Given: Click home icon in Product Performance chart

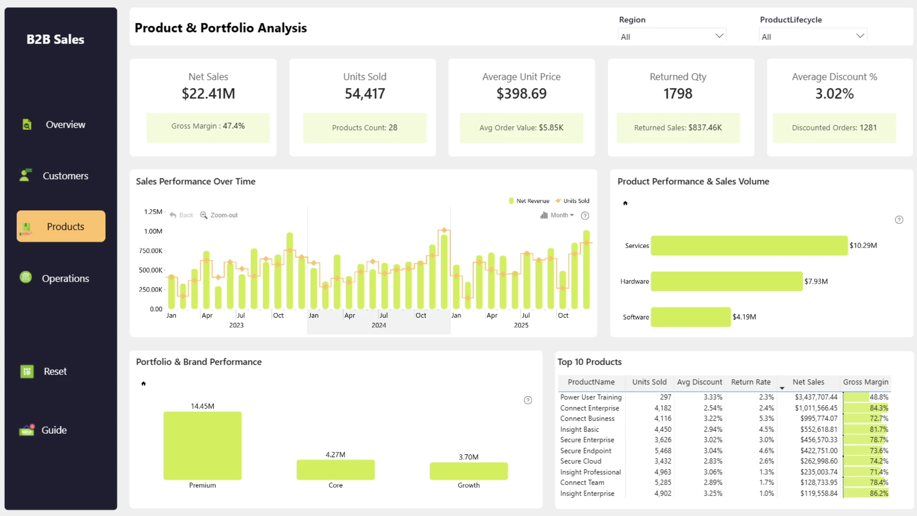Looking at the screenshot, I should click(625, 204).
